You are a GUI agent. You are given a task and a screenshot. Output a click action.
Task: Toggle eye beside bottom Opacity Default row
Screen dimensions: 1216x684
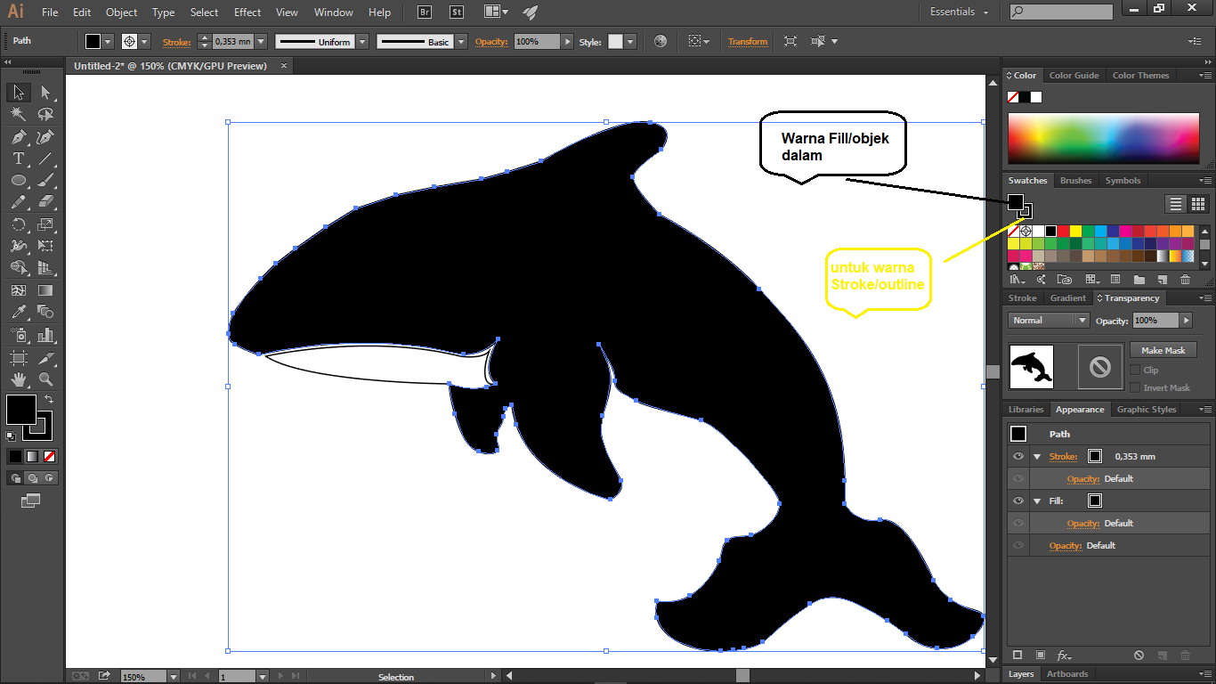[x=1018, y=545]
